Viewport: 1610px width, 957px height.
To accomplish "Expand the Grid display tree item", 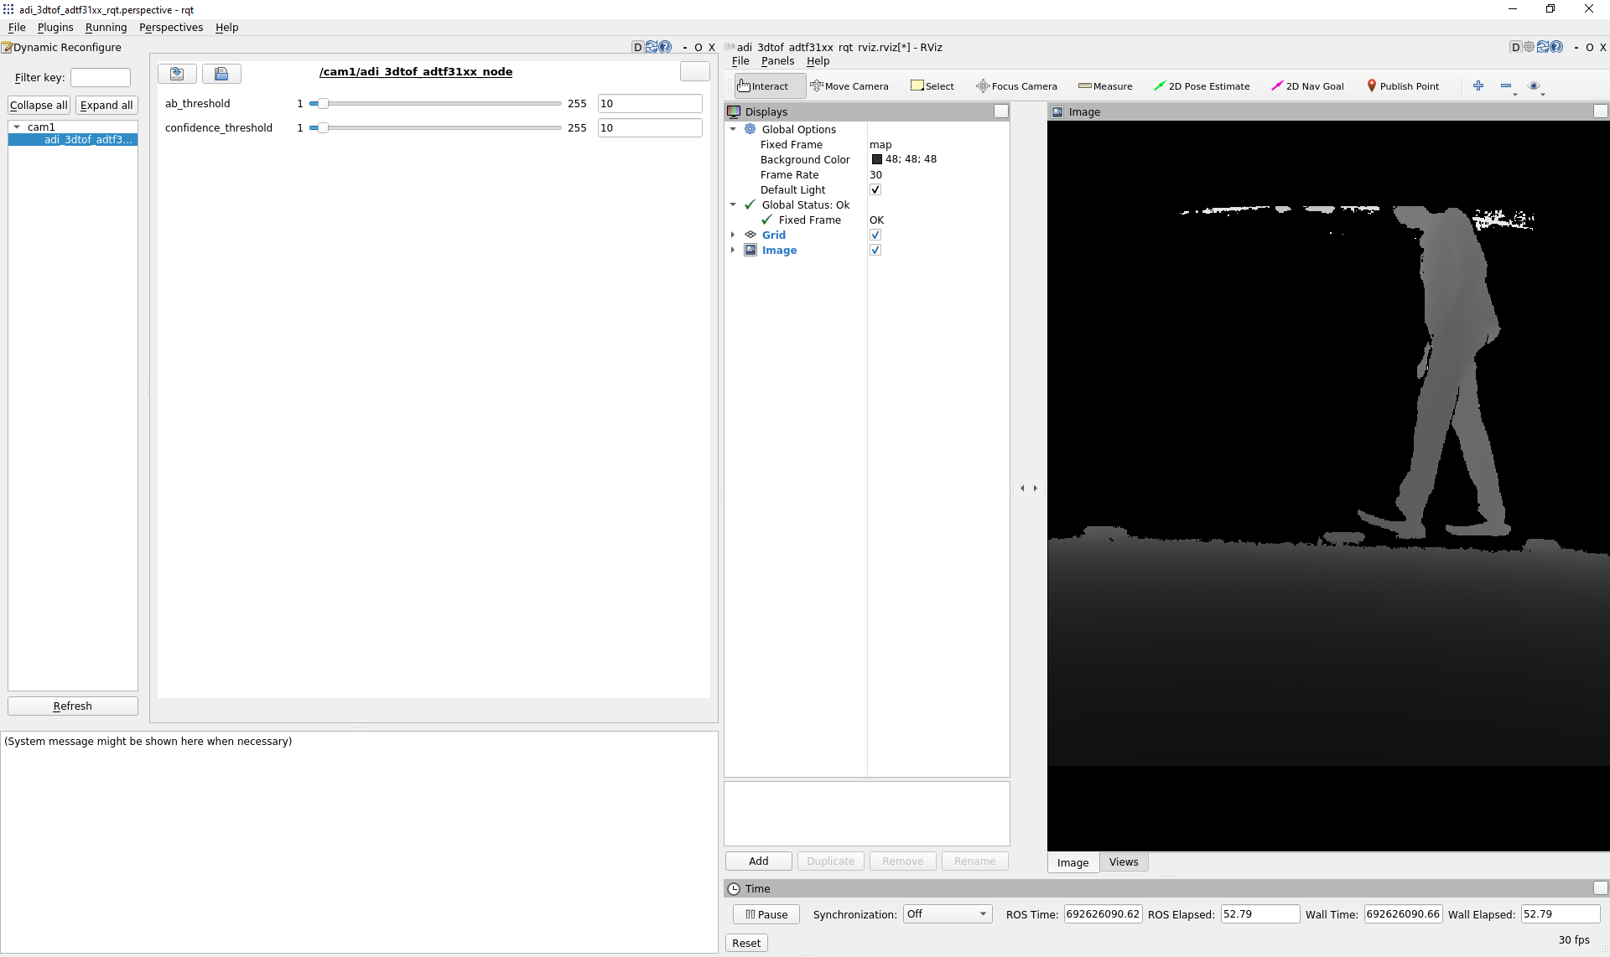I will pos(733,235).
